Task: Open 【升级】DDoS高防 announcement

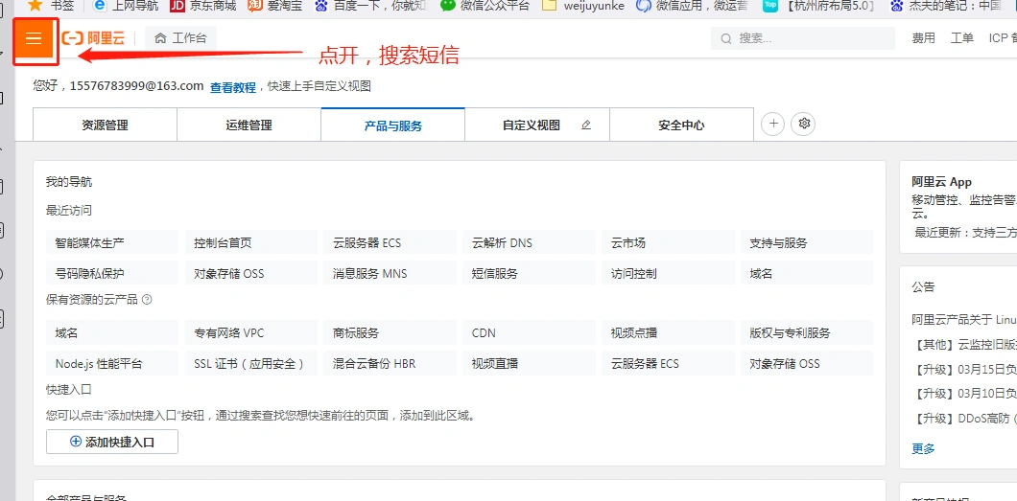Action: point(964,419)
